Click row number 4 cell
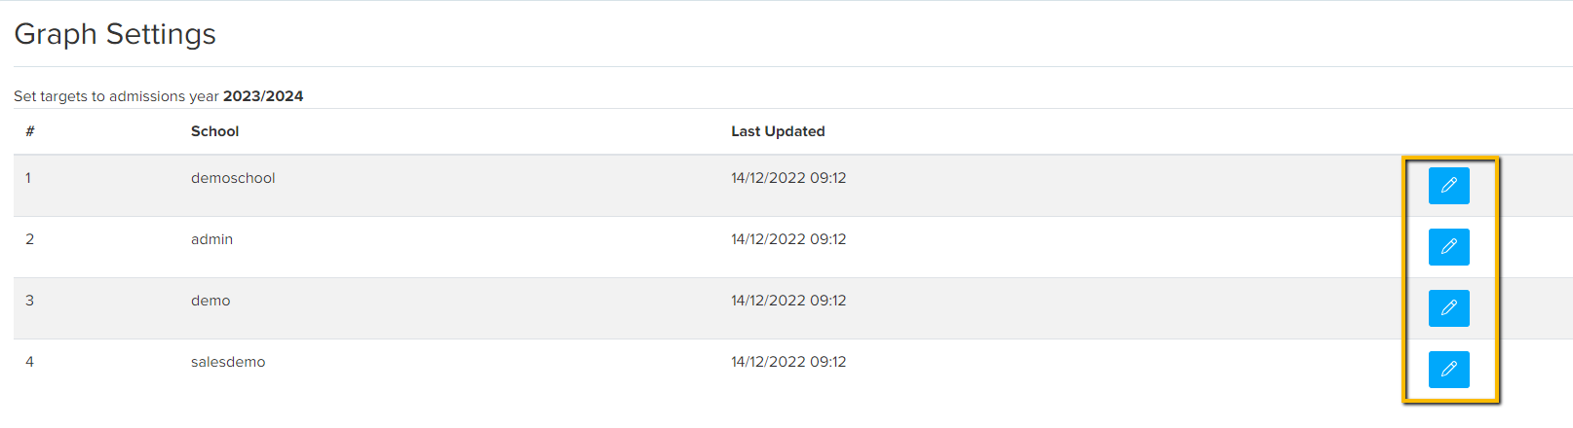The height and width of the screenshot is (428, 1573). tap(29, 362)
